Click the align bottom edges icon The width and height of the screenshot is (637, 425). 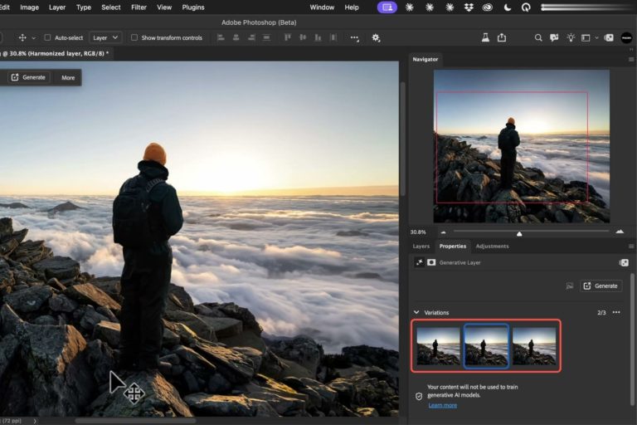[318, 38]
